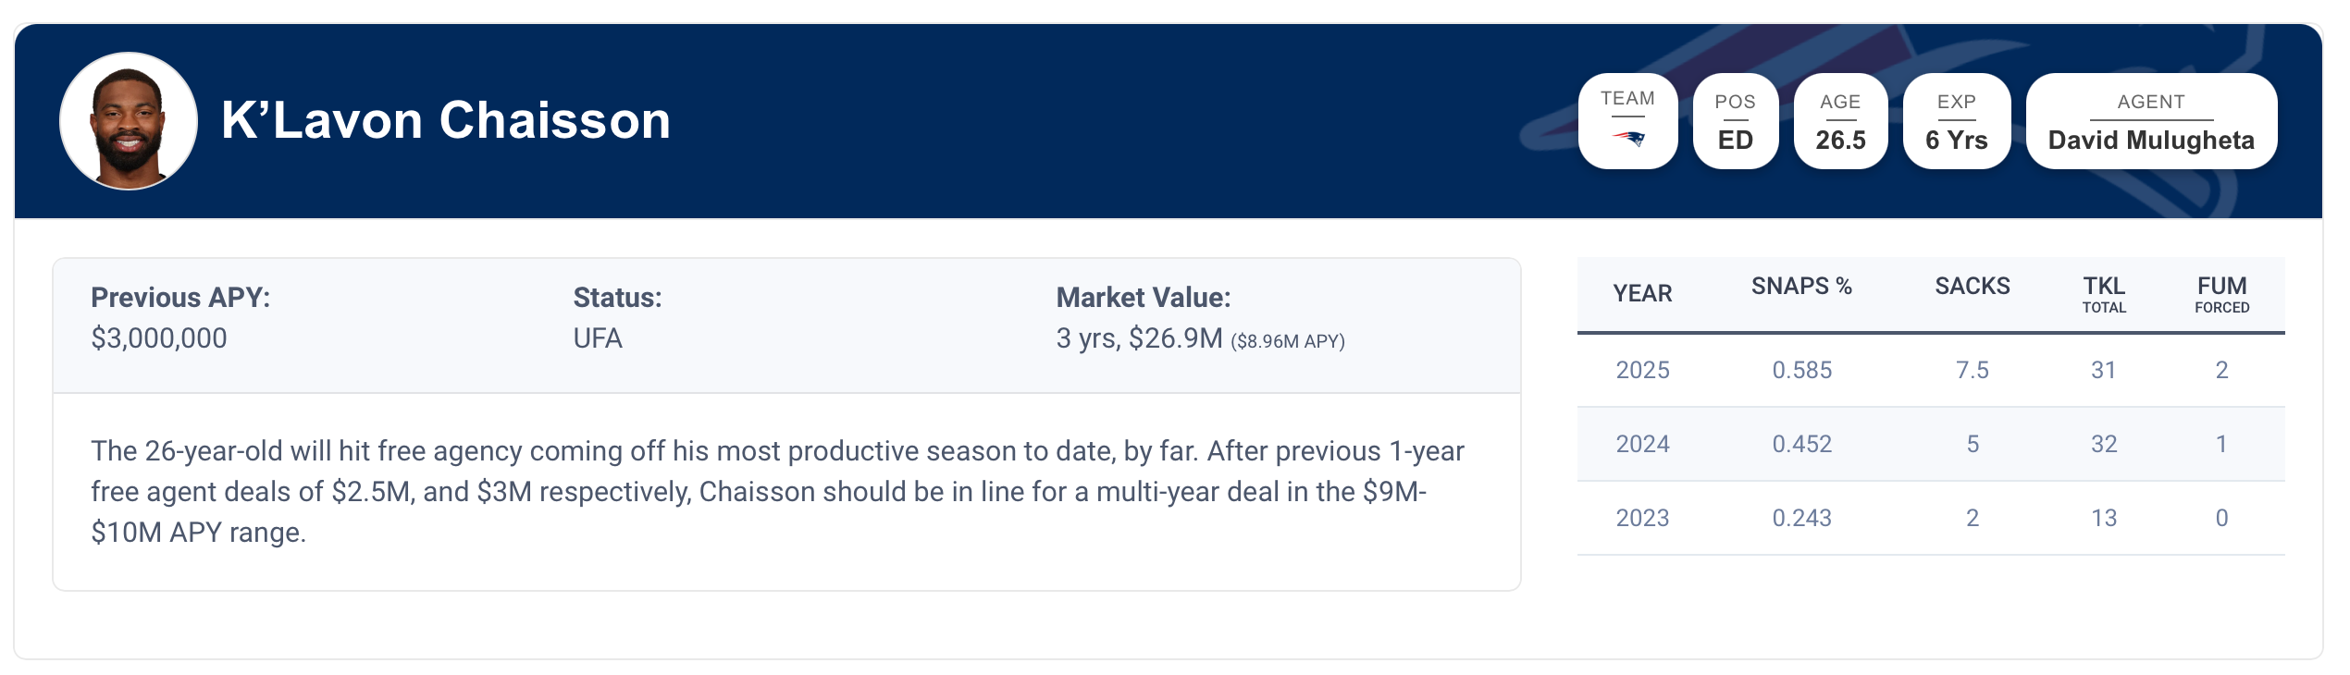Click the ED position badge
2350x675 pixels.
[1735, 140]
